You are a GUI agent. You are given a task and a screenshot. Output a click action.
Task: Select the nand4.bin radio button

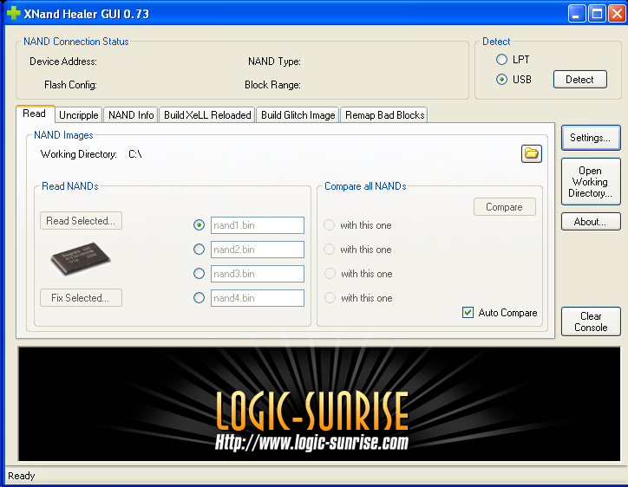coord(199,298)
